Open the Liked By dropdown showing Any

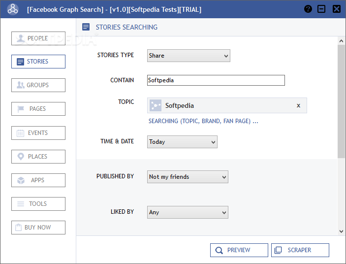tap(188, 212)
